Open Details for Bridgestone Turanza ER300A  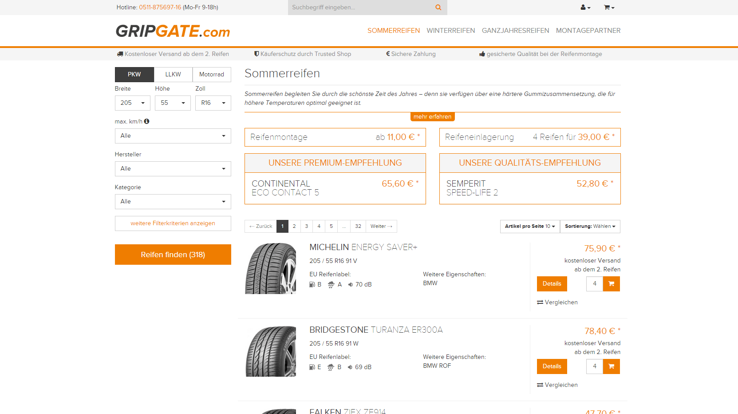tap(552, 366)
